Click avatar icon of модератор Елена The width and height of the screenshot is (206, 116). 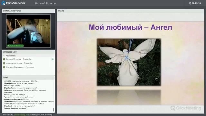(4, 63)
